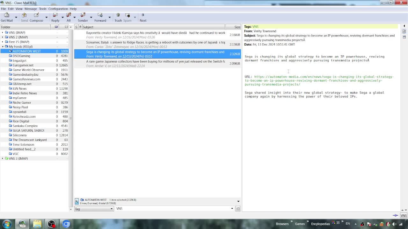Click the Reply All toolbar icon
408x229 pixels.
(69, 15)
